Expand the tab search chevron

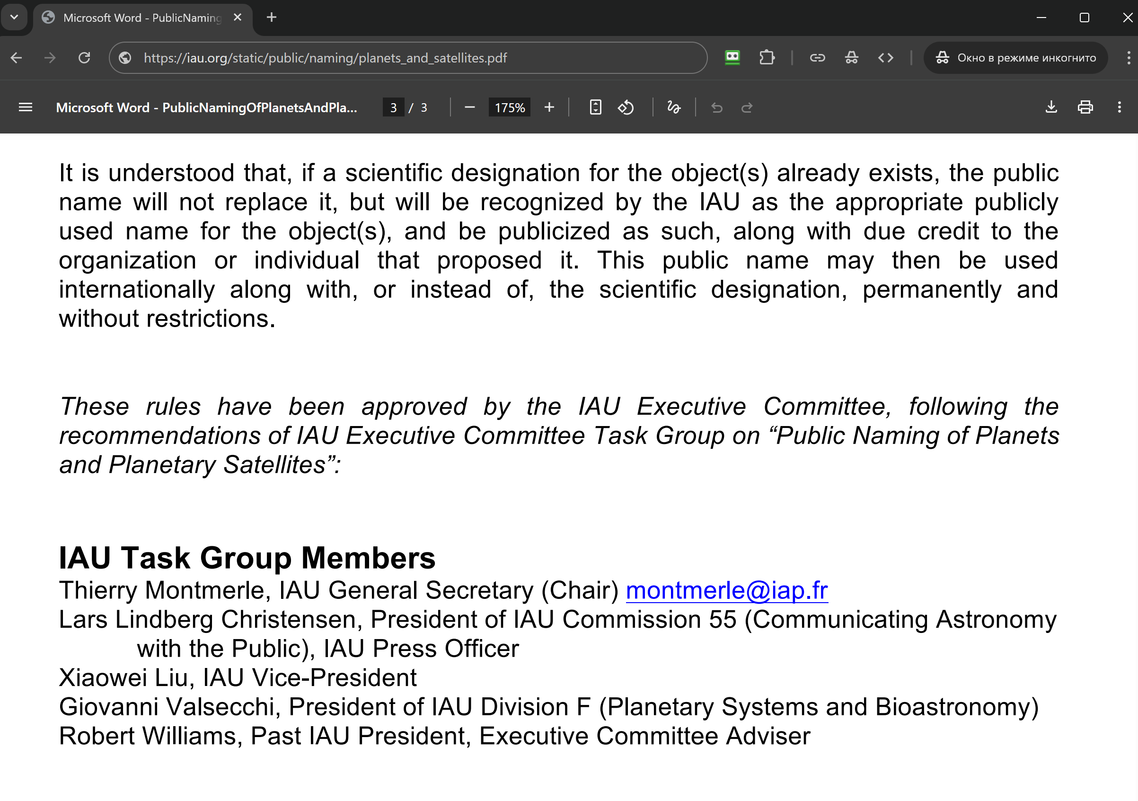coord(14,18)
